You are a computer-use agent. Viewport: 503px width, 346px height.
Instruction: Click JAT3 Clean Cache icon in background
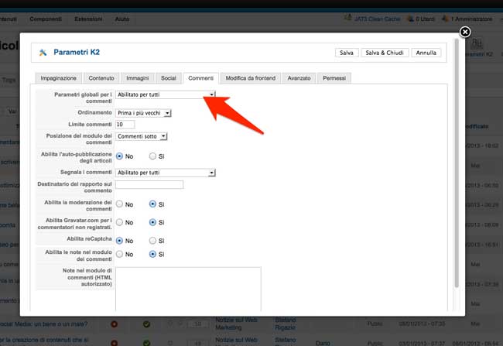(348, 18)
